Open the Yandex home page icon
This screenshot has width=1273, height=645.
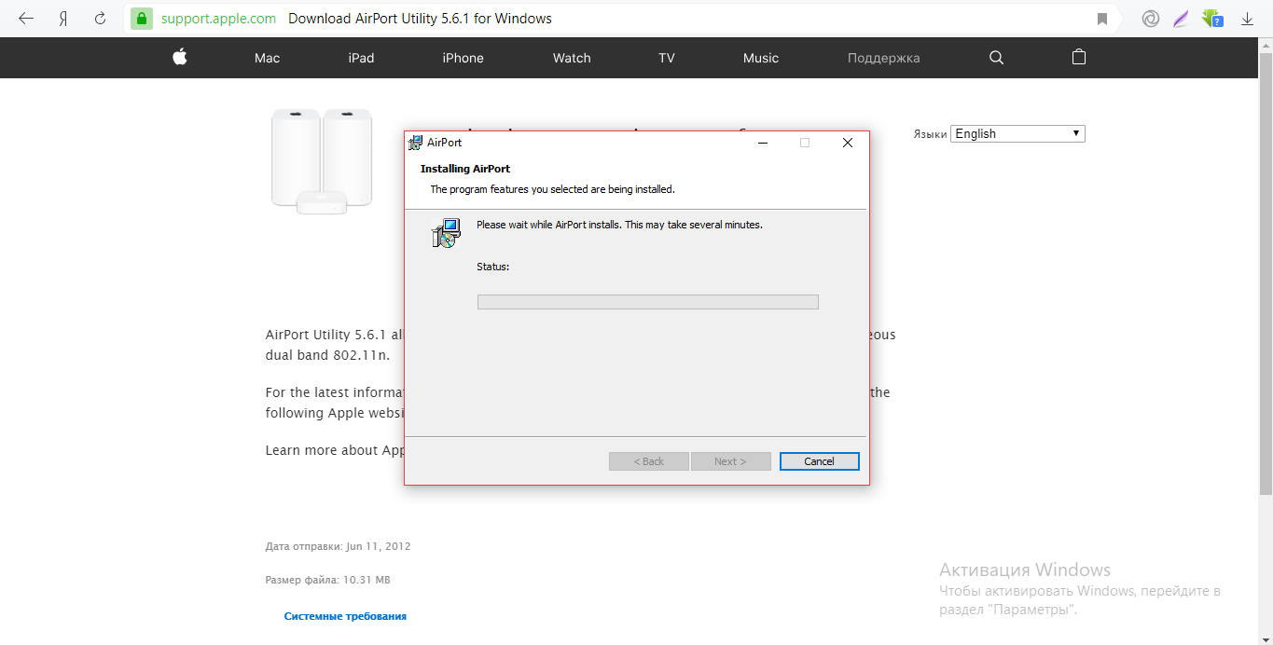(63, 19)
